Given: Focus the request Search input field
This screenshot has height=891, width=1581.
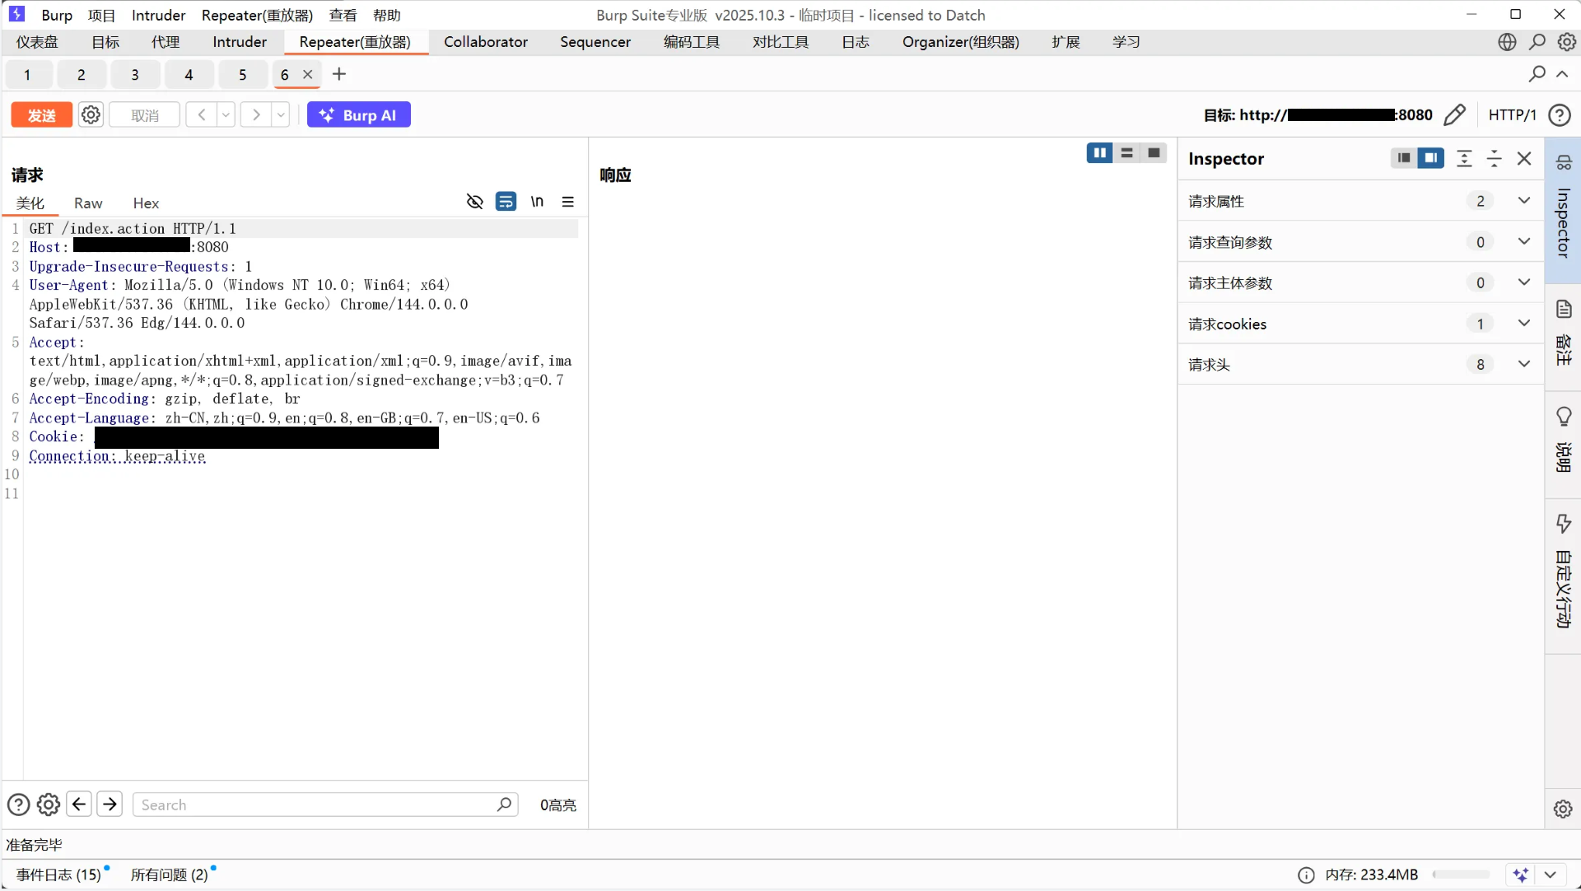Looking at the screenshot, I should [325, 805].
